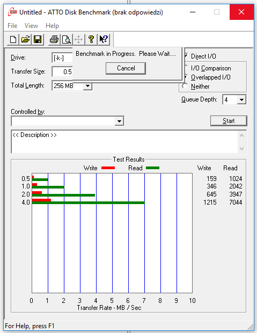
Task: Click the Transfer Size 0.5 field
Action: coord(62,71)
